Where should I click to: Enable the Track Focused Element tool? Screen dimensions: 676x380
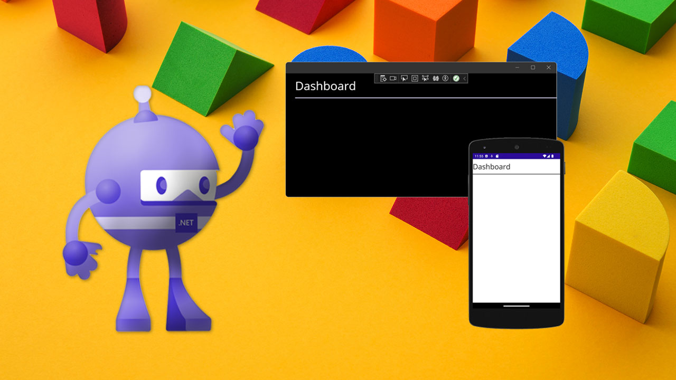(x=425, y=78)
